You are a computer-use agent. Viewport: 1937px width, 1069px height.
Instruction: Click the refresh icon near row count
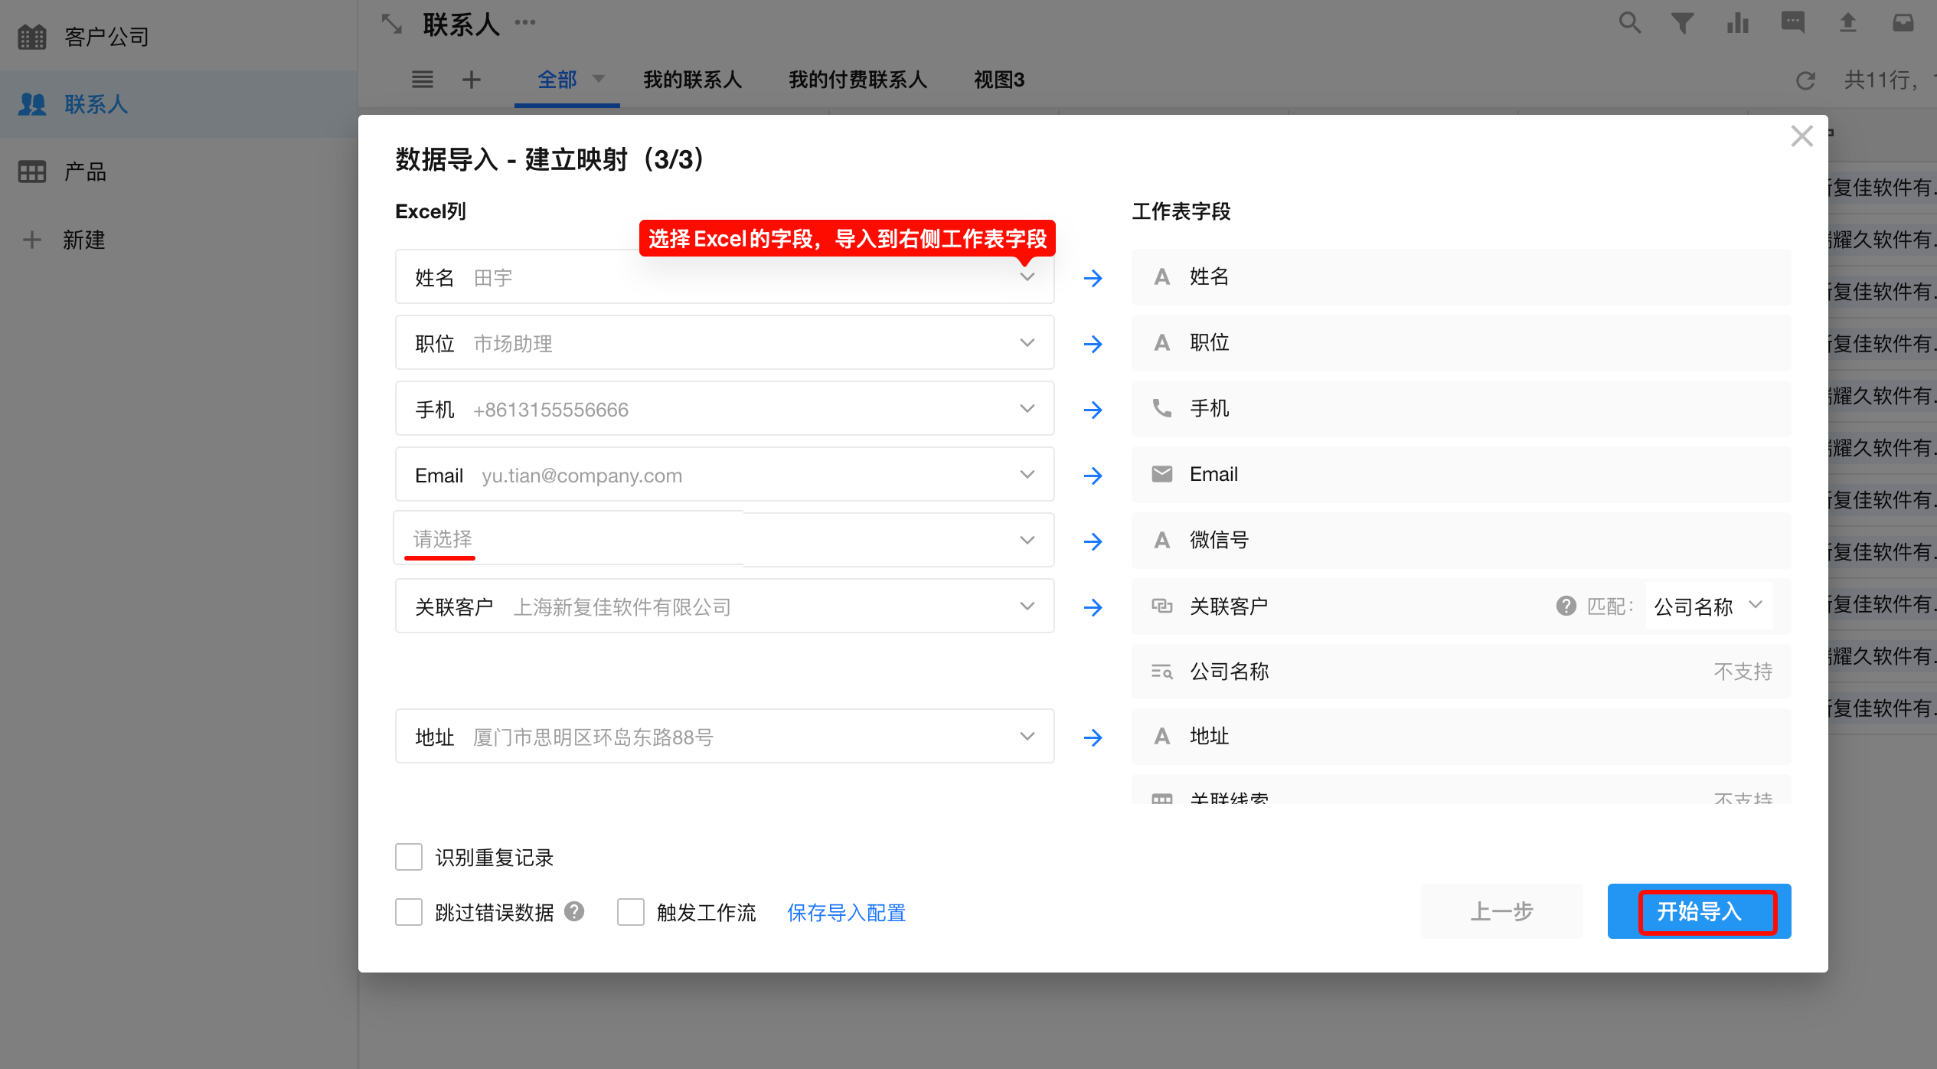click(x=1805, y=80)
